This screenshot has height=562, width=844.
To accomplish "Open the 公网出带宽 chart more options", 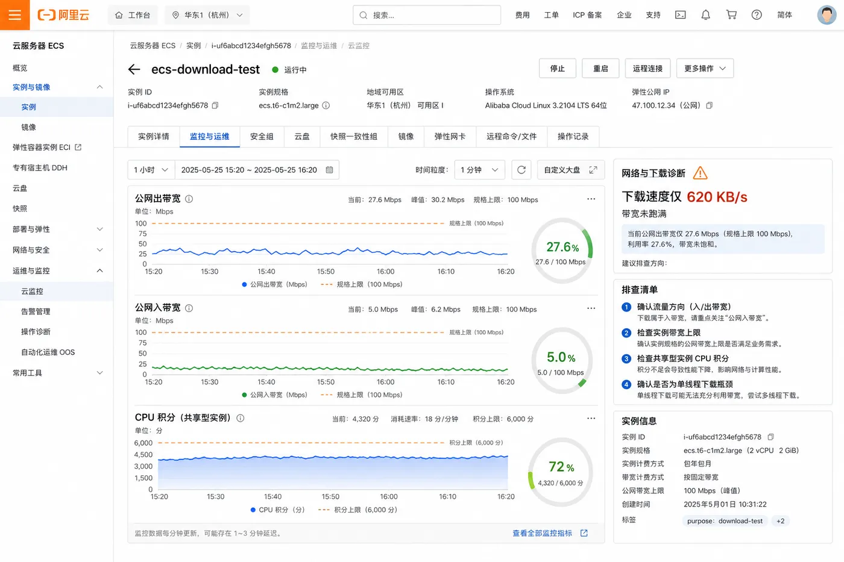I will (591, 199).
